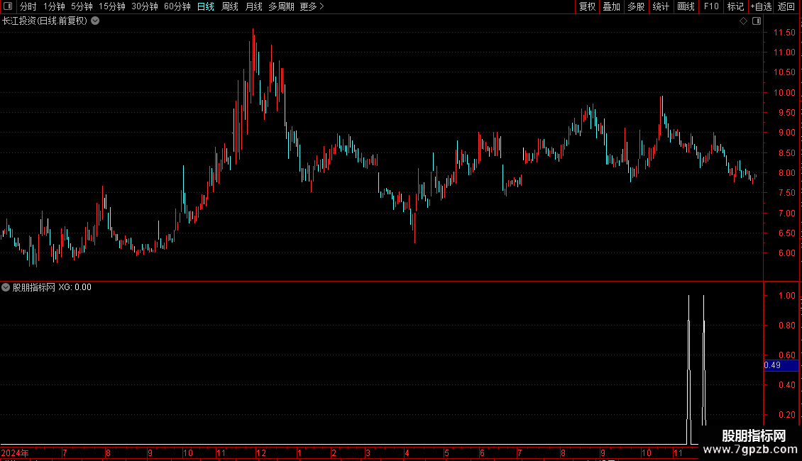The image size is (802, 461).
Task: Click the 1.00 label on indicator axis
Action: [x=786, y=296]
